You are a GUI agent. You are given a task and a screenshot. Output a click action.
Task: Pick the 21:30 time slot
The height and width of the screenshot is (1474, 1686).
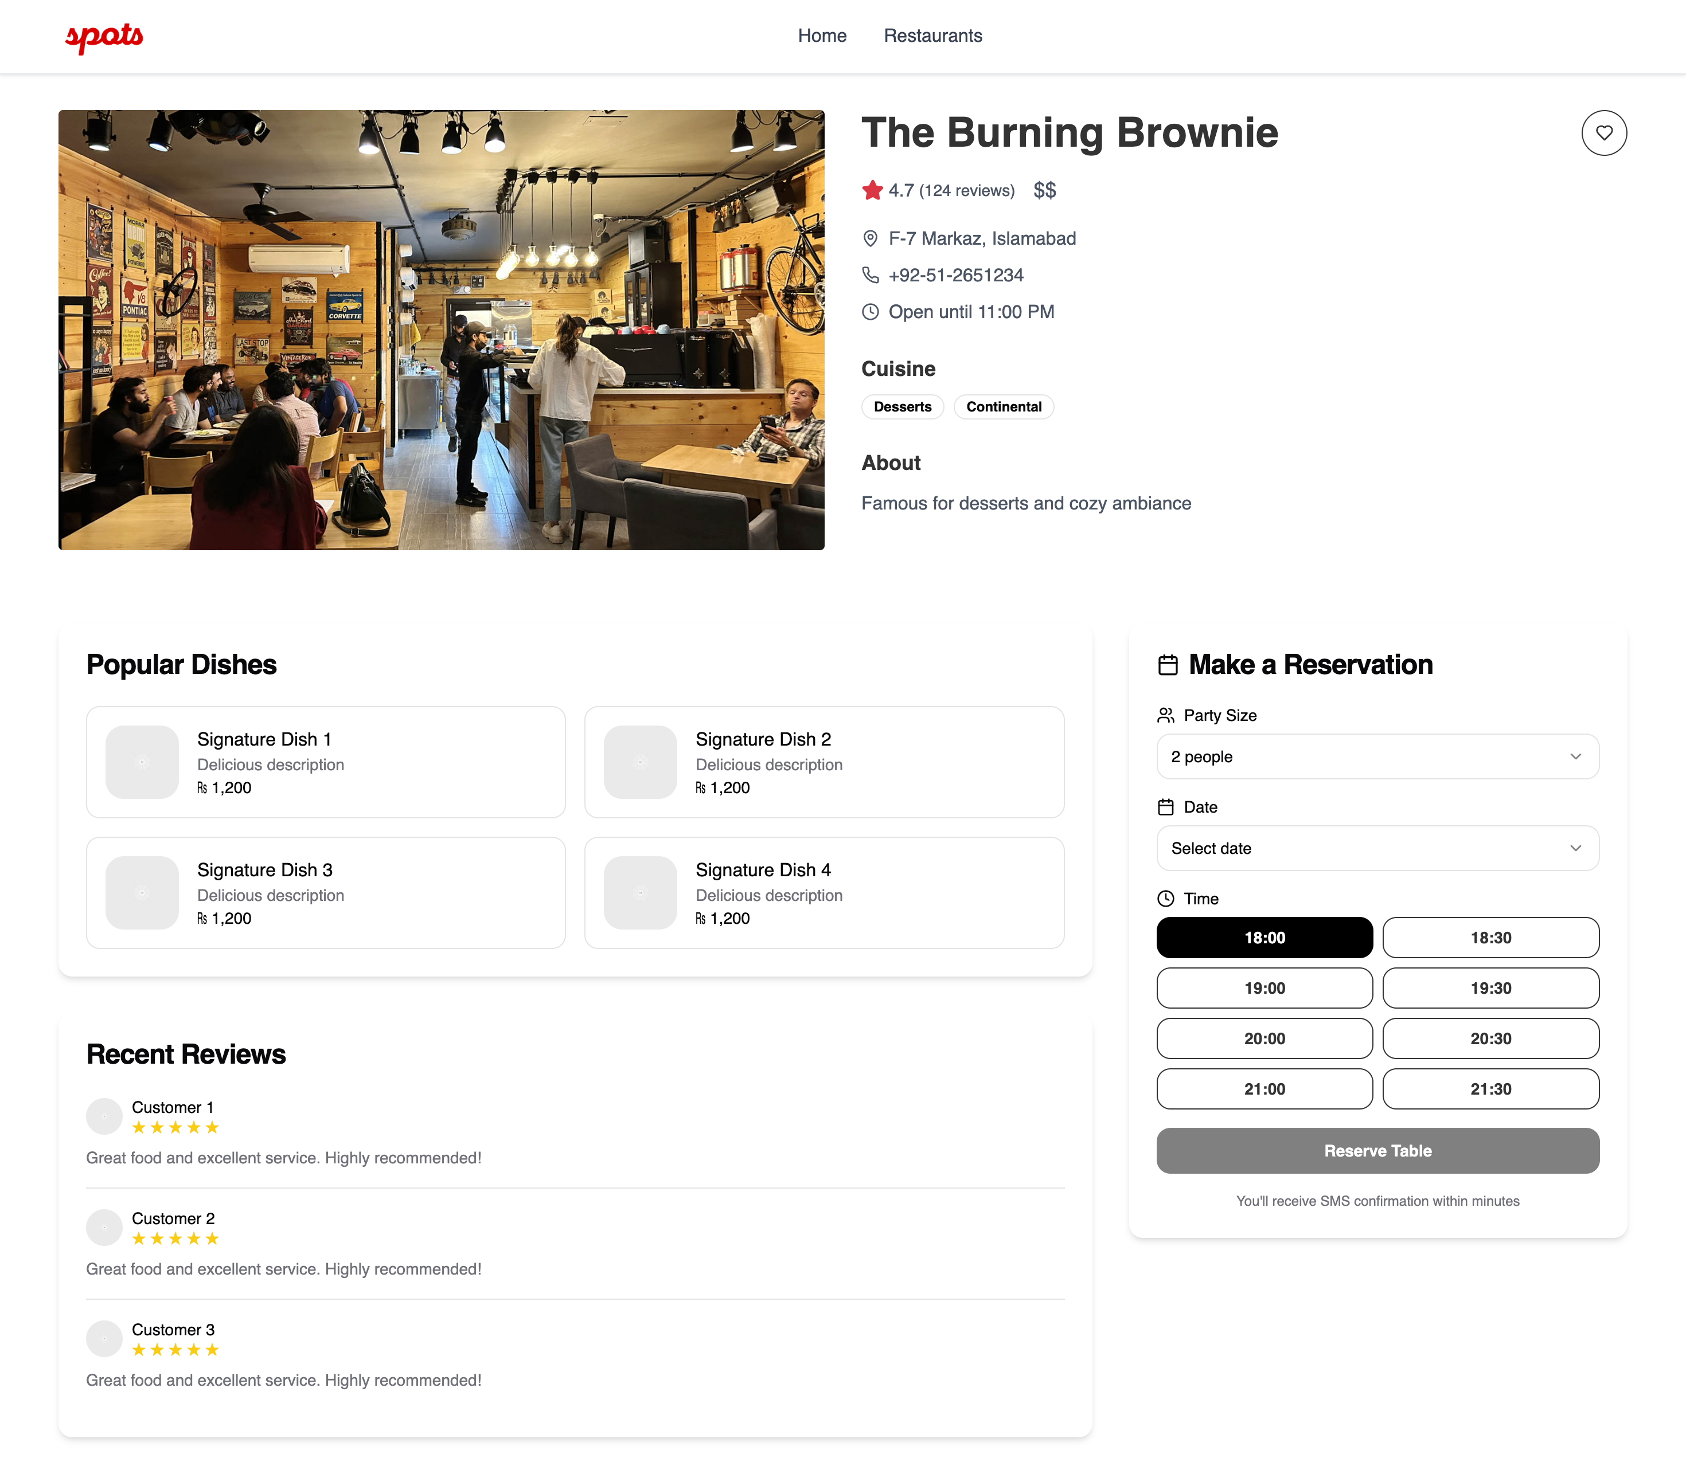point(1490,1089)
